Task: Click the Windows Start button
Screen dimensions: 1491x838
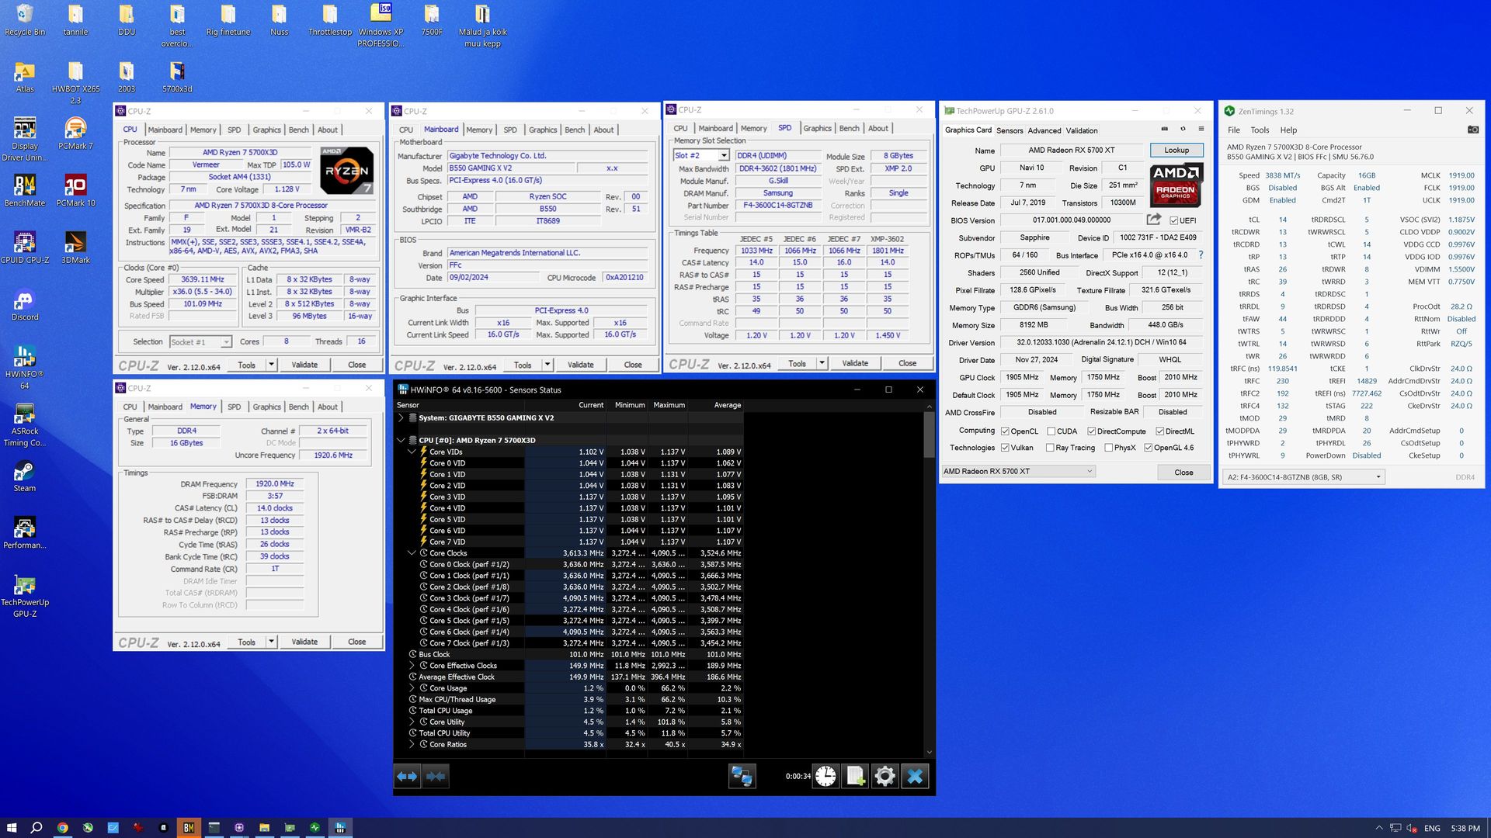Action: [12, 827]
